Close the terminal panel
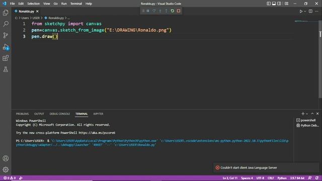322x181 pixels. click(317, 114)
